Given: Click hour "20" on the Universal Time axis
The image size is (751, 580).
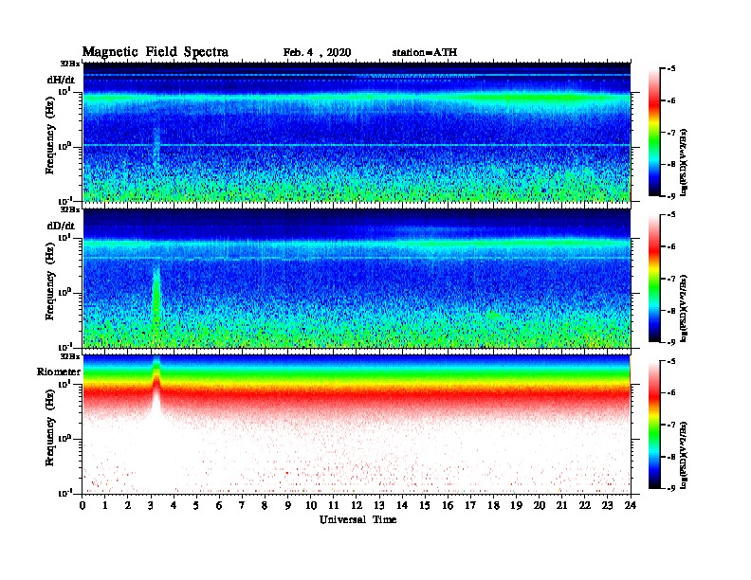Looking at the screenshot, I should (x=540, y=505).
